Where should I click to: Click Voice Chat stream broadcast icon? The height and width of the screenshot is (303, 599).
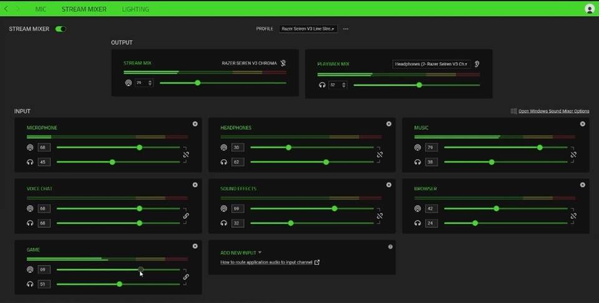30,208
